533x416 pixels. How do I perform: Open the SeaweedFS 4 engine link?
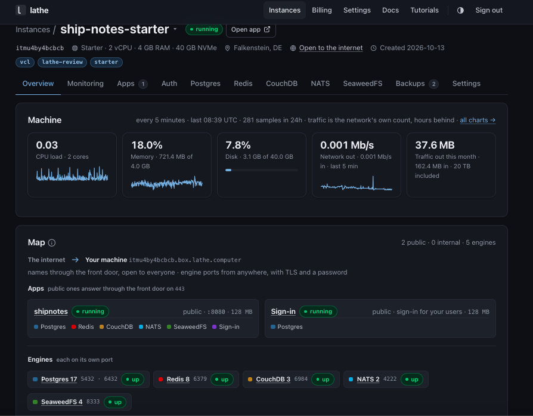(62, 402)
